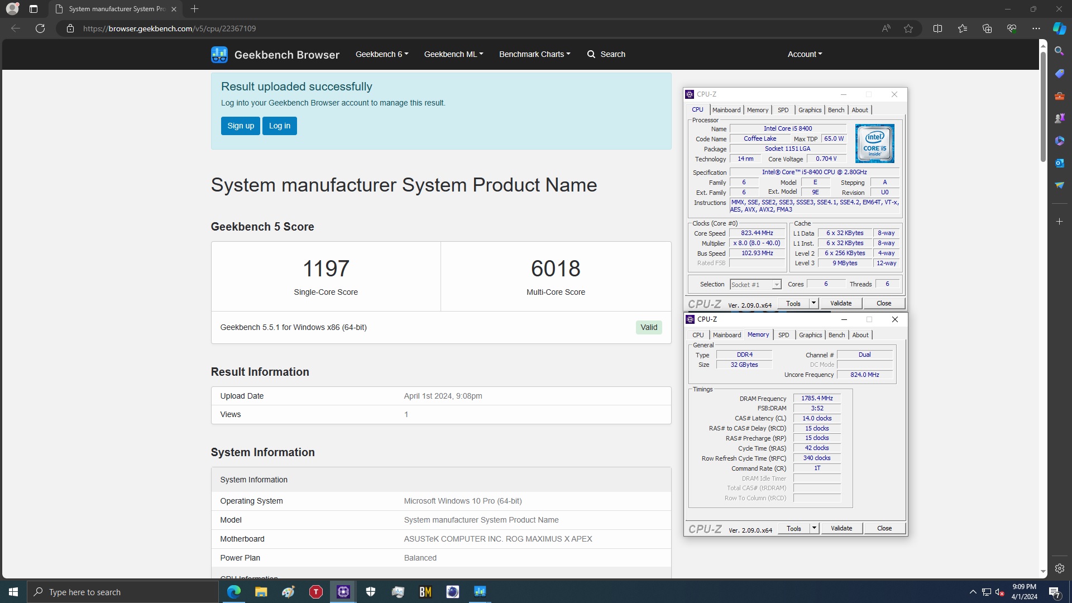Expand the Benchmark Charts menu
Viewport: 1072px width, 603px height.
point(534,54)
